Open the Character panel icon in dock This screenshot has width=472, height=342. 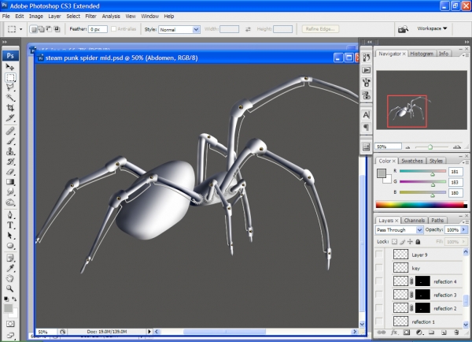[366, 115]
